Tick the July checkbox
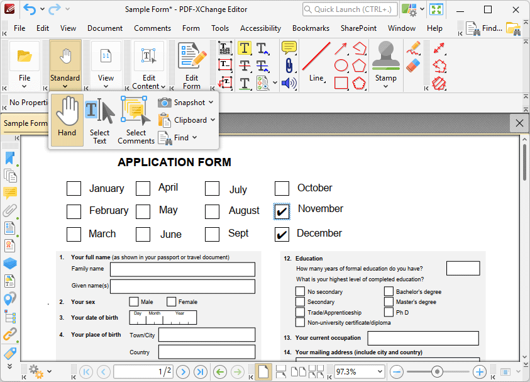 coord(212,188)
